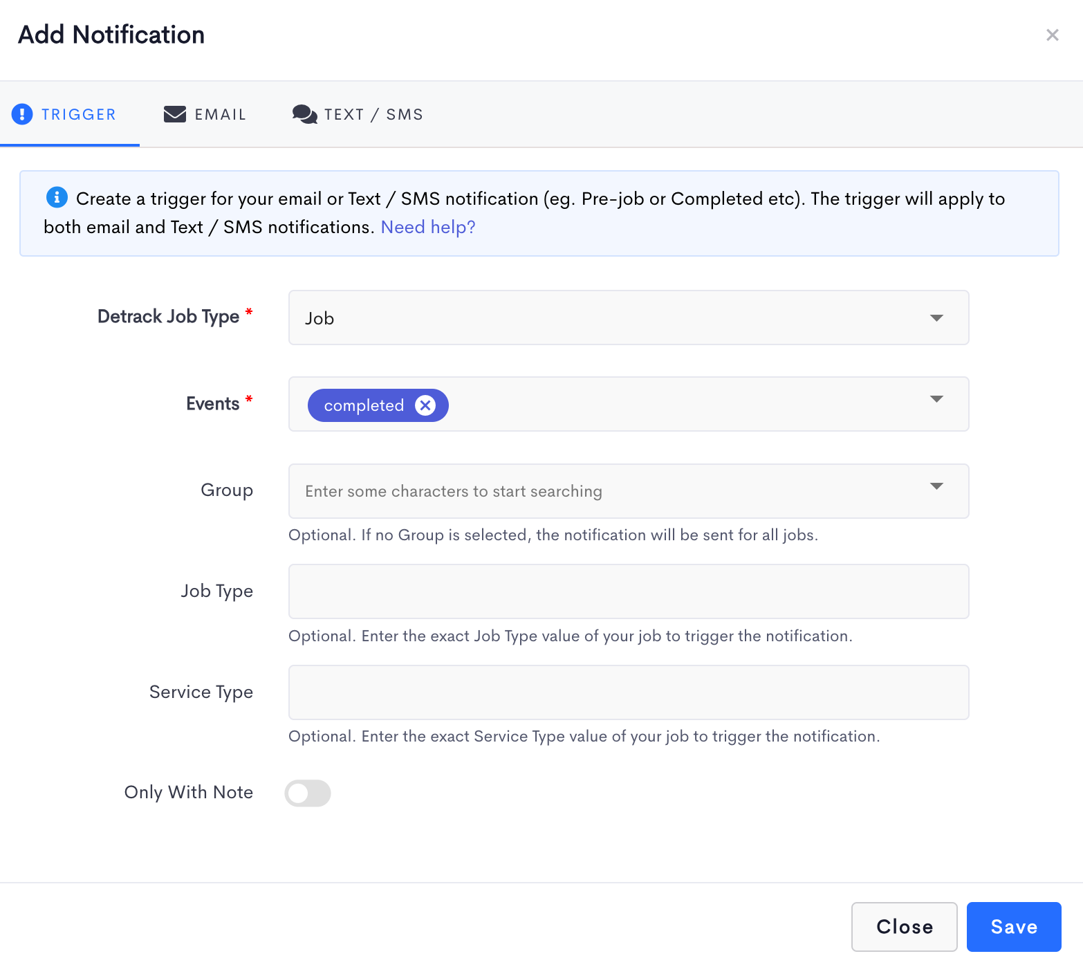
Task: Close the Add Notification dialog with X
Action: tap(1052, 35)
